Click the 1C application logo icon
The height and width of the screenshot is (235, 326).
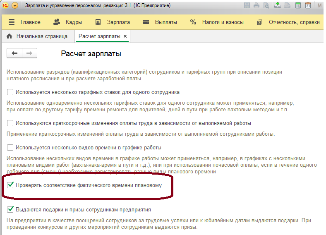click(x=5, y=6)
